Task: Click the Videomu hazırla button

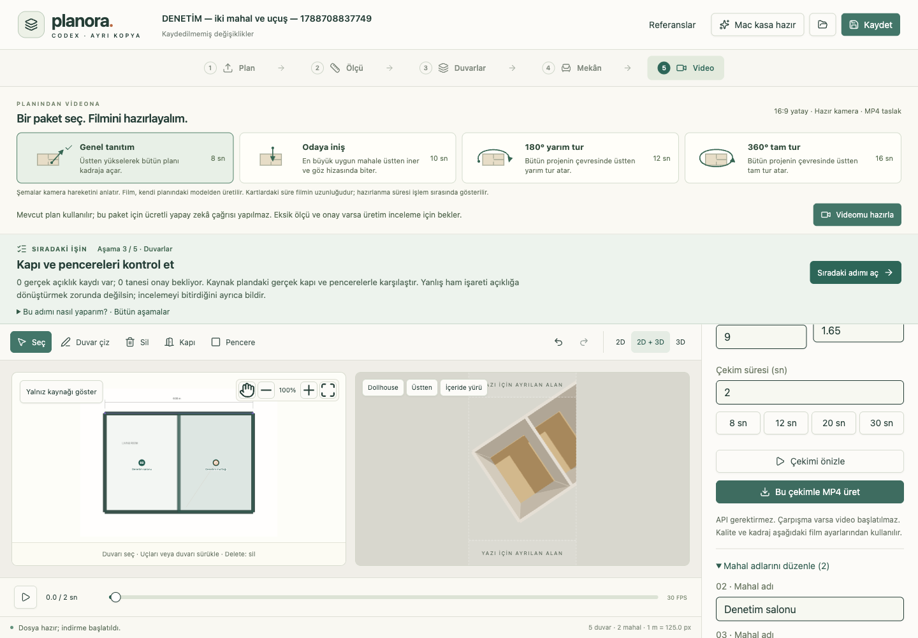Action: pos(857,215)
